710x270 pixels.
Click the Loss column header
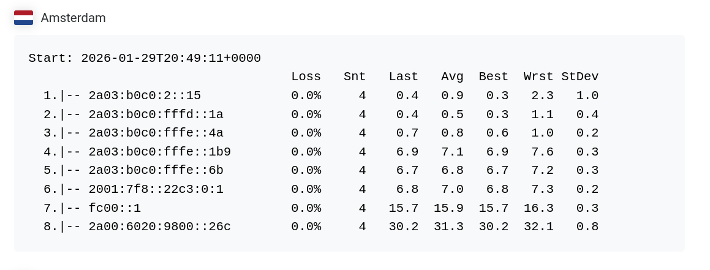click(306, 77)
